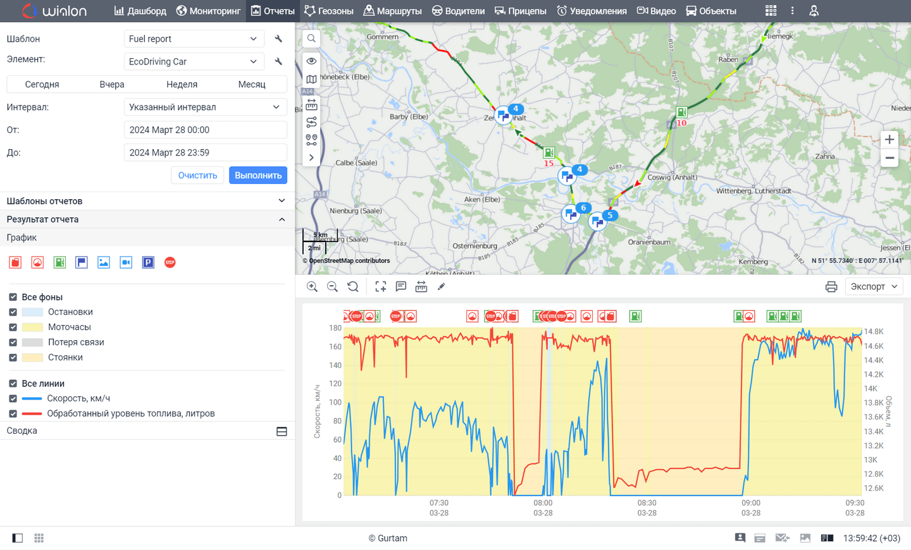The height and width of the screenshot is (550, 911).
Task: Toggle the Потеря связи checkbox
Action: click(13, 343)
